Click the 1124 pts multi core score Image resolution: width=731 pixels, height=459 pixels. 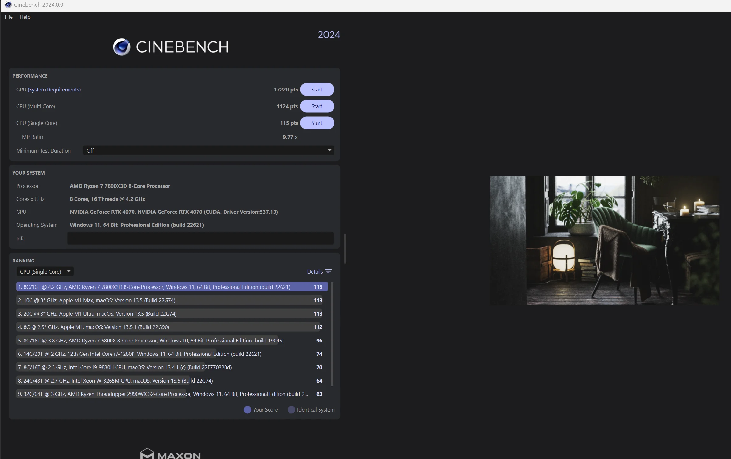(287, 106)
